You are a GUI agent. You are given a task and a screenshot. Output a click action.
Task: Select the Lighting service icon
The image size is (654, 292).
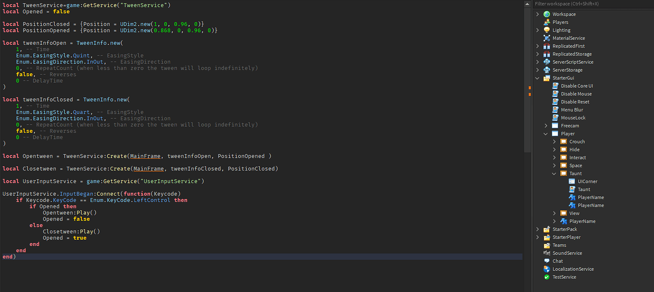[546, 30]
